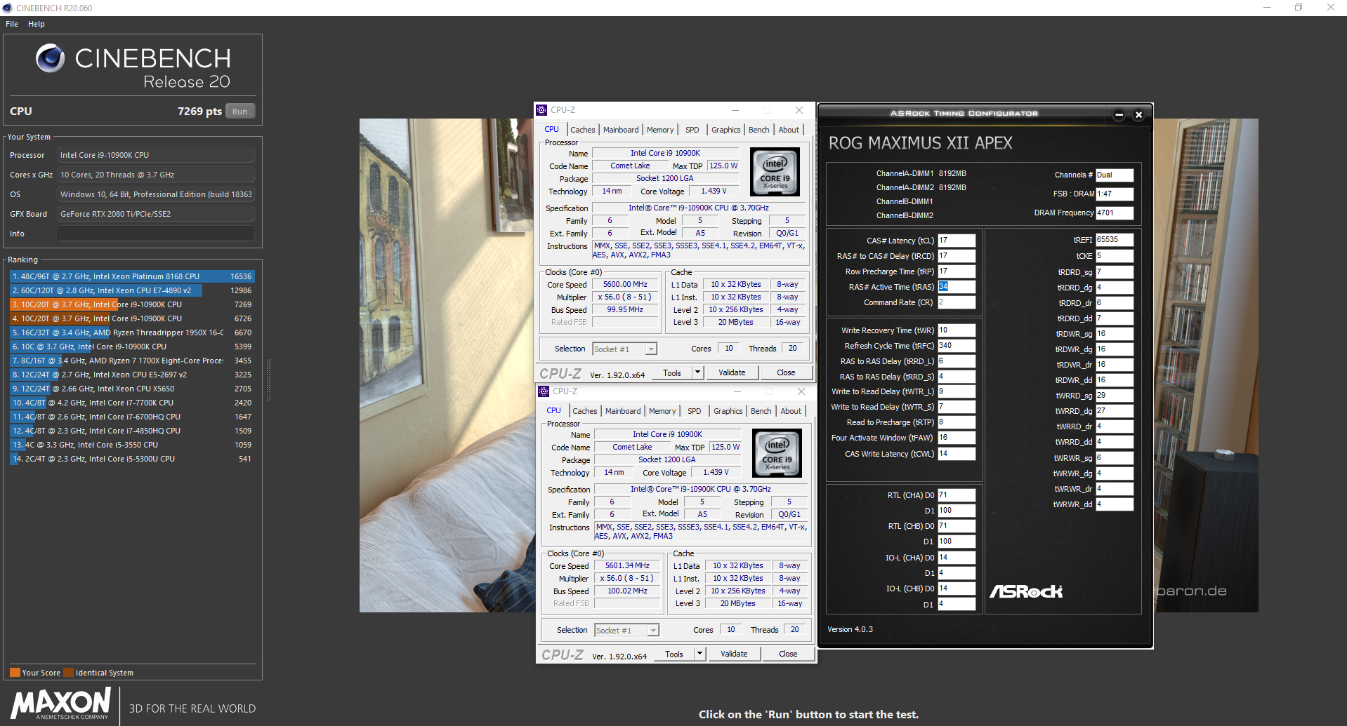Expand Socket #1 selection dropdown in lower CPU-Z

point(654,631)
